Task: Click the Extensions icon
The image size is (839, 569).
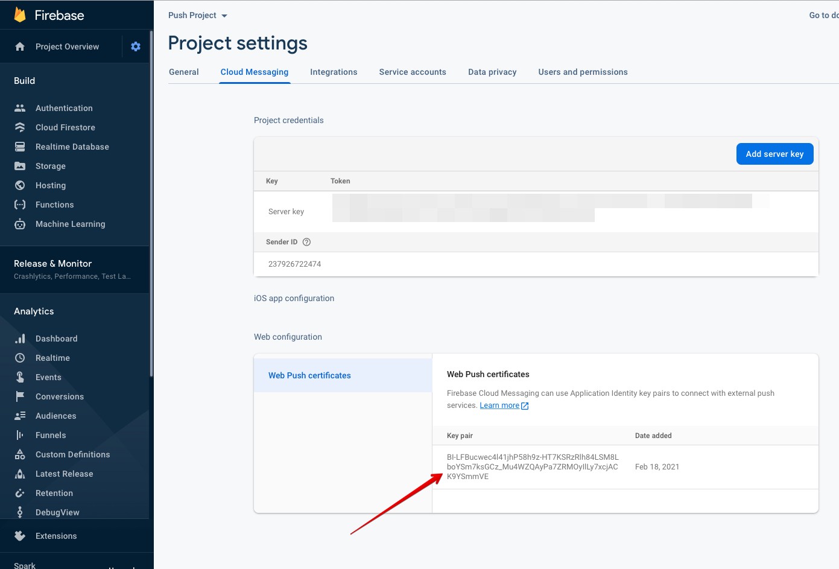Action: 20,536
